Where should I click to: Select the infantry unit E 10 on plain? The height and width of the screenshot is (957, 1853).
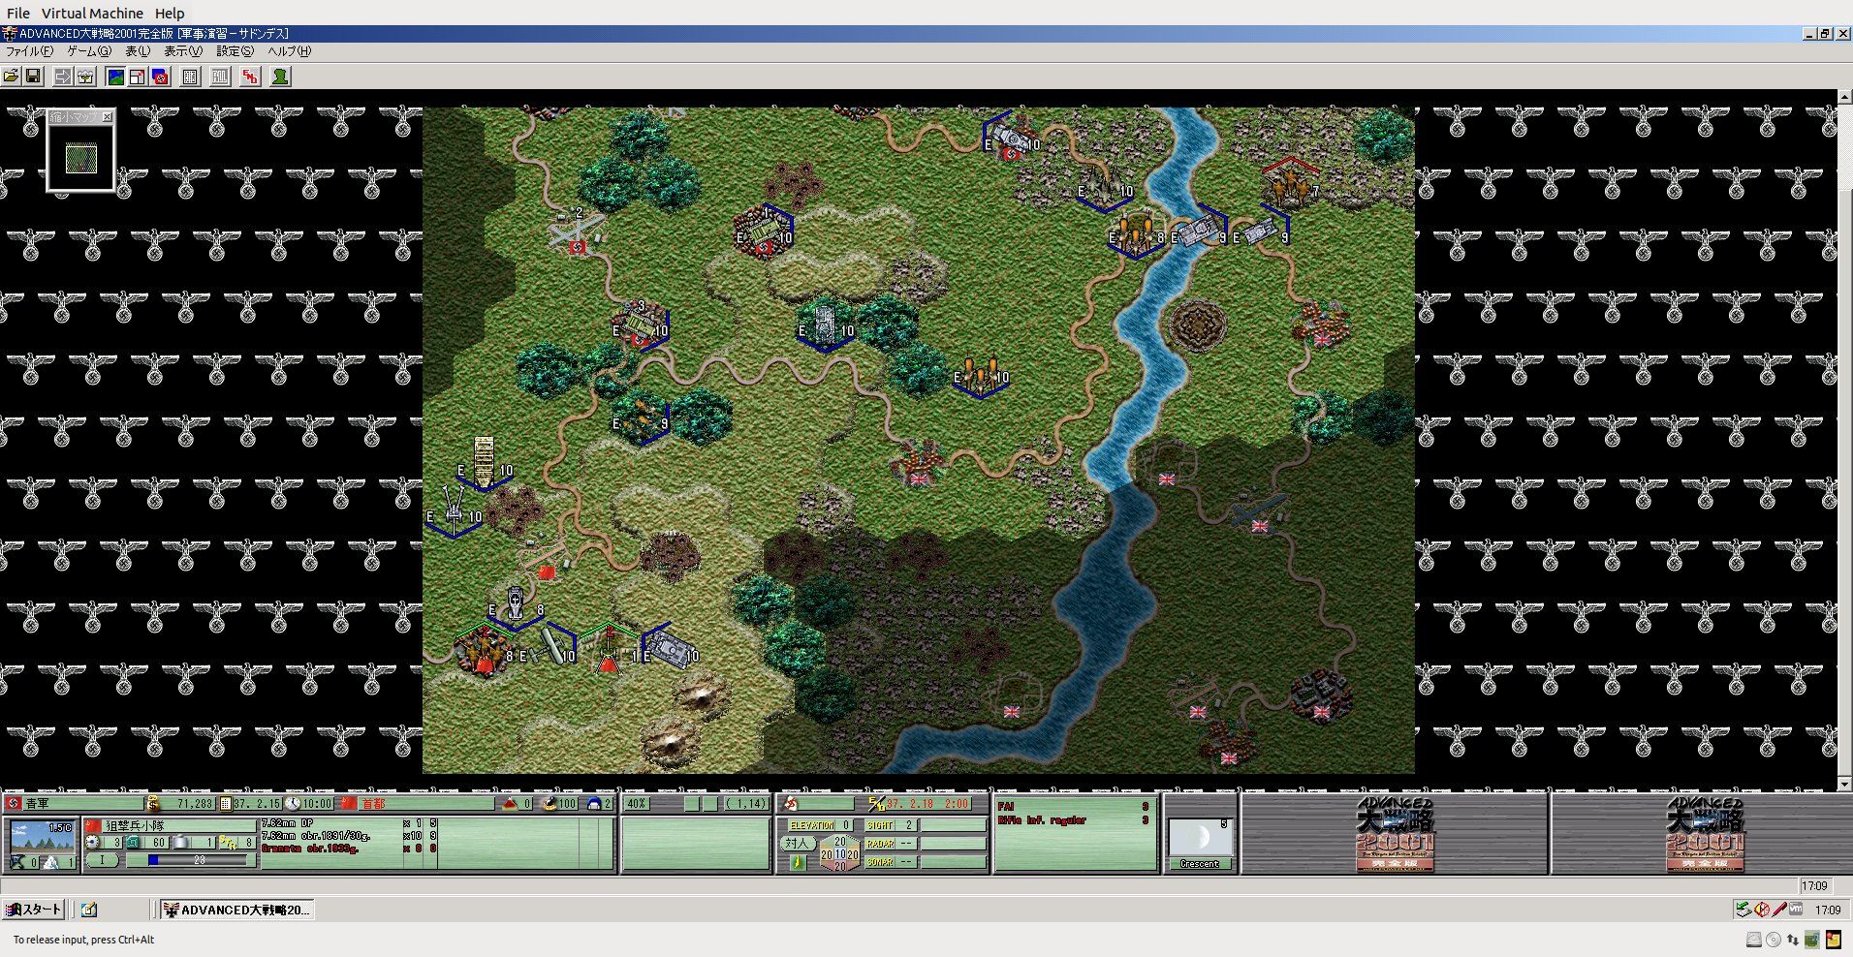[x=981, y=375]
